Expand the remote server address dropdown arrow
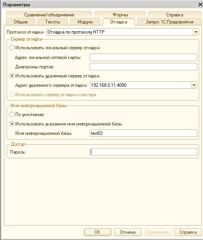 [194, 85]
